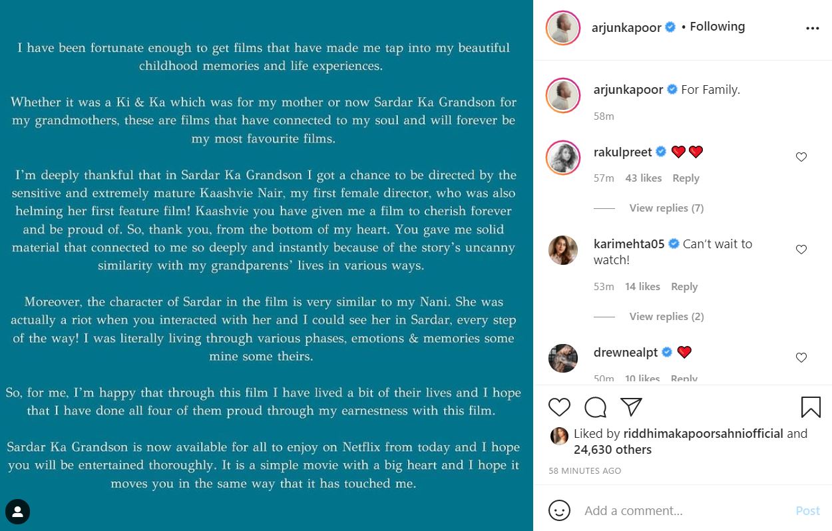Click the verified badge beside the header arjunkapoor name
This screenshot has width=832, height=531.
point(670,27)
